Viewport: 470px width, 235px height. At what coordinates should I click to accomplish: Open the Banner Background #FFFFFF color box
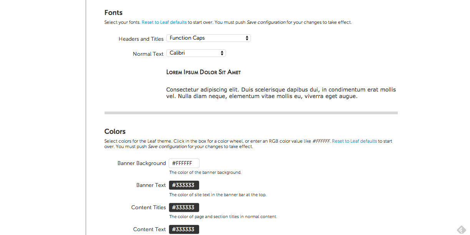click(184, 163)
